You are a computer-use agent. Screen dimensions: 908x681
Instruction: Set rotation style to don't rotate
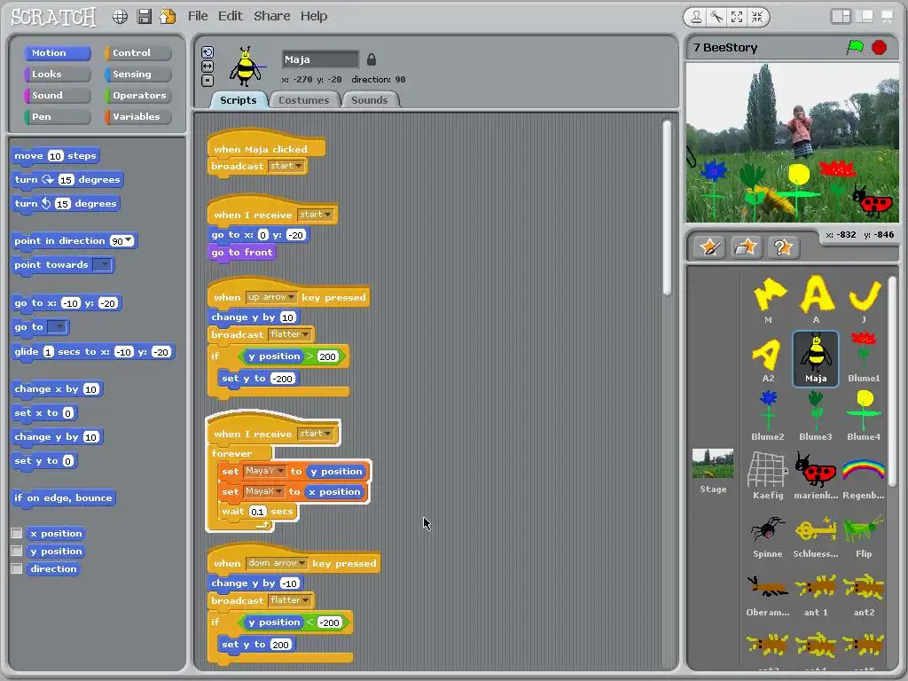[x=207, y=81]
